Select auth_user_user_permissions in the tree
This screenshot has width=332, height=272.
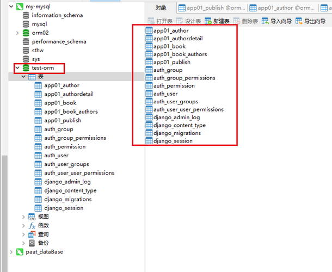point(79,173)
